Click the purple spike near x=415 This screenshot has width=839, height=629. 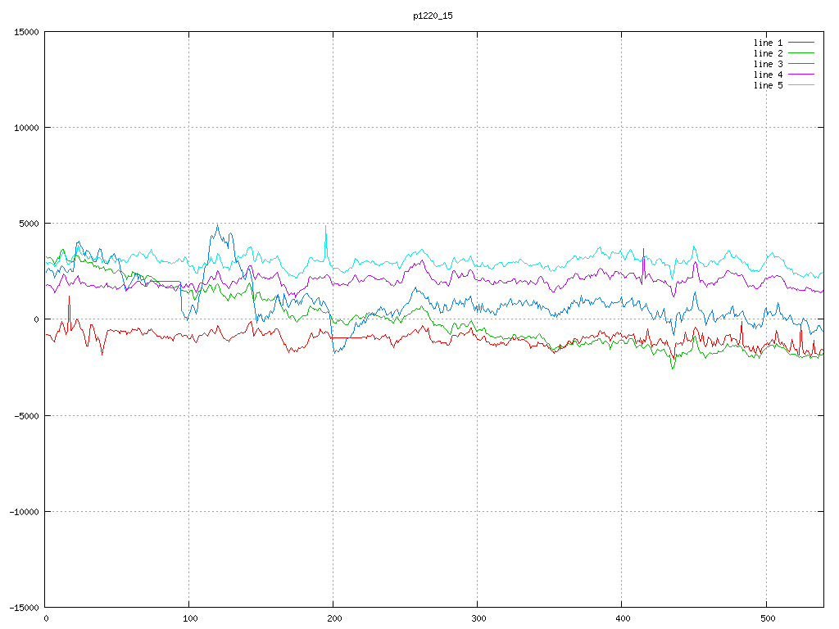(x=644, y=249)
